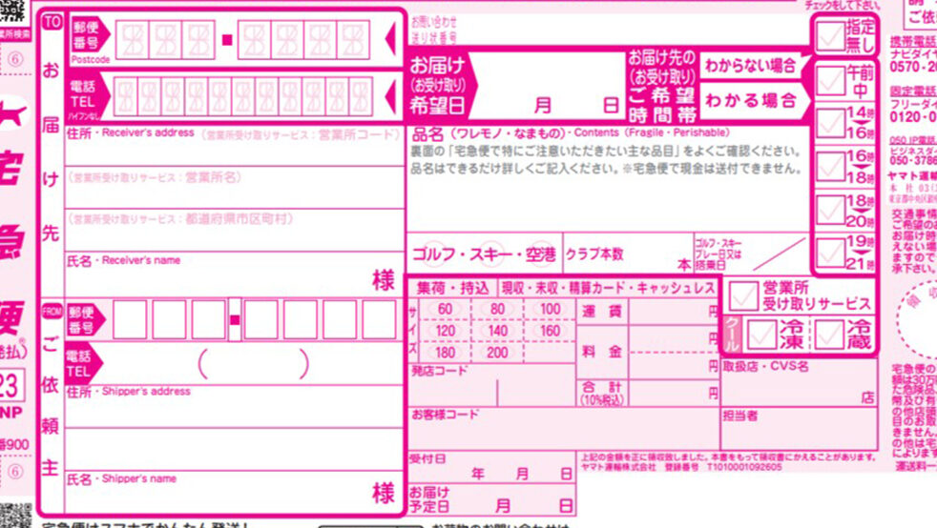The width and height of the screenshot is (937, 528).
Task: Click the 0570 ナビダイヤル phone number
Action: pos(913,67)
